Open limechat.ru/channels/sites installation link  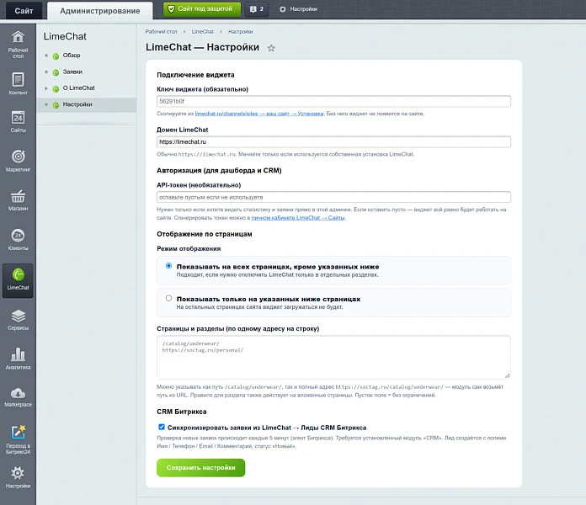pos(259,114)
